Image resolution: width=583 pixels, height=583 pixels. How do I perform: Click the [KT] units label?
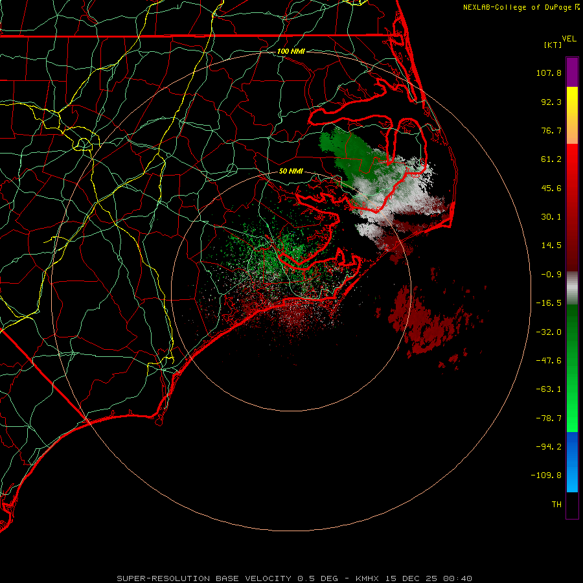tap(553, 45)
